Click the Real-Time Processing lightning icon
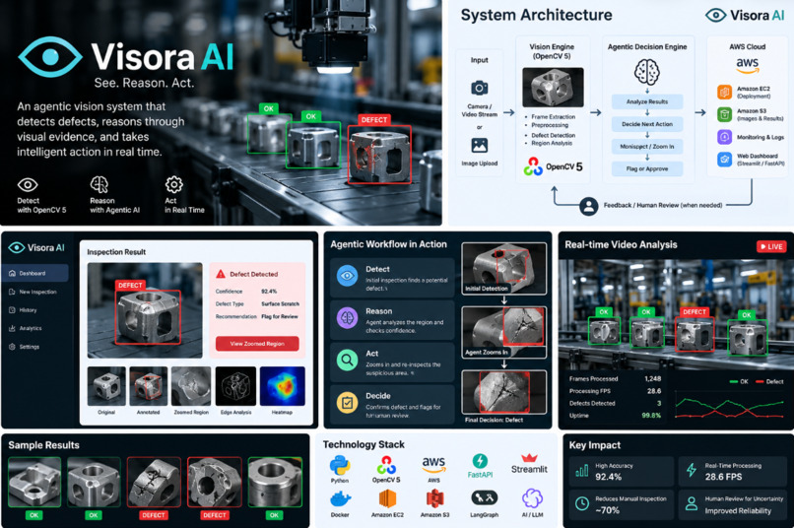The image size is (794, 528). click(692, 470)
